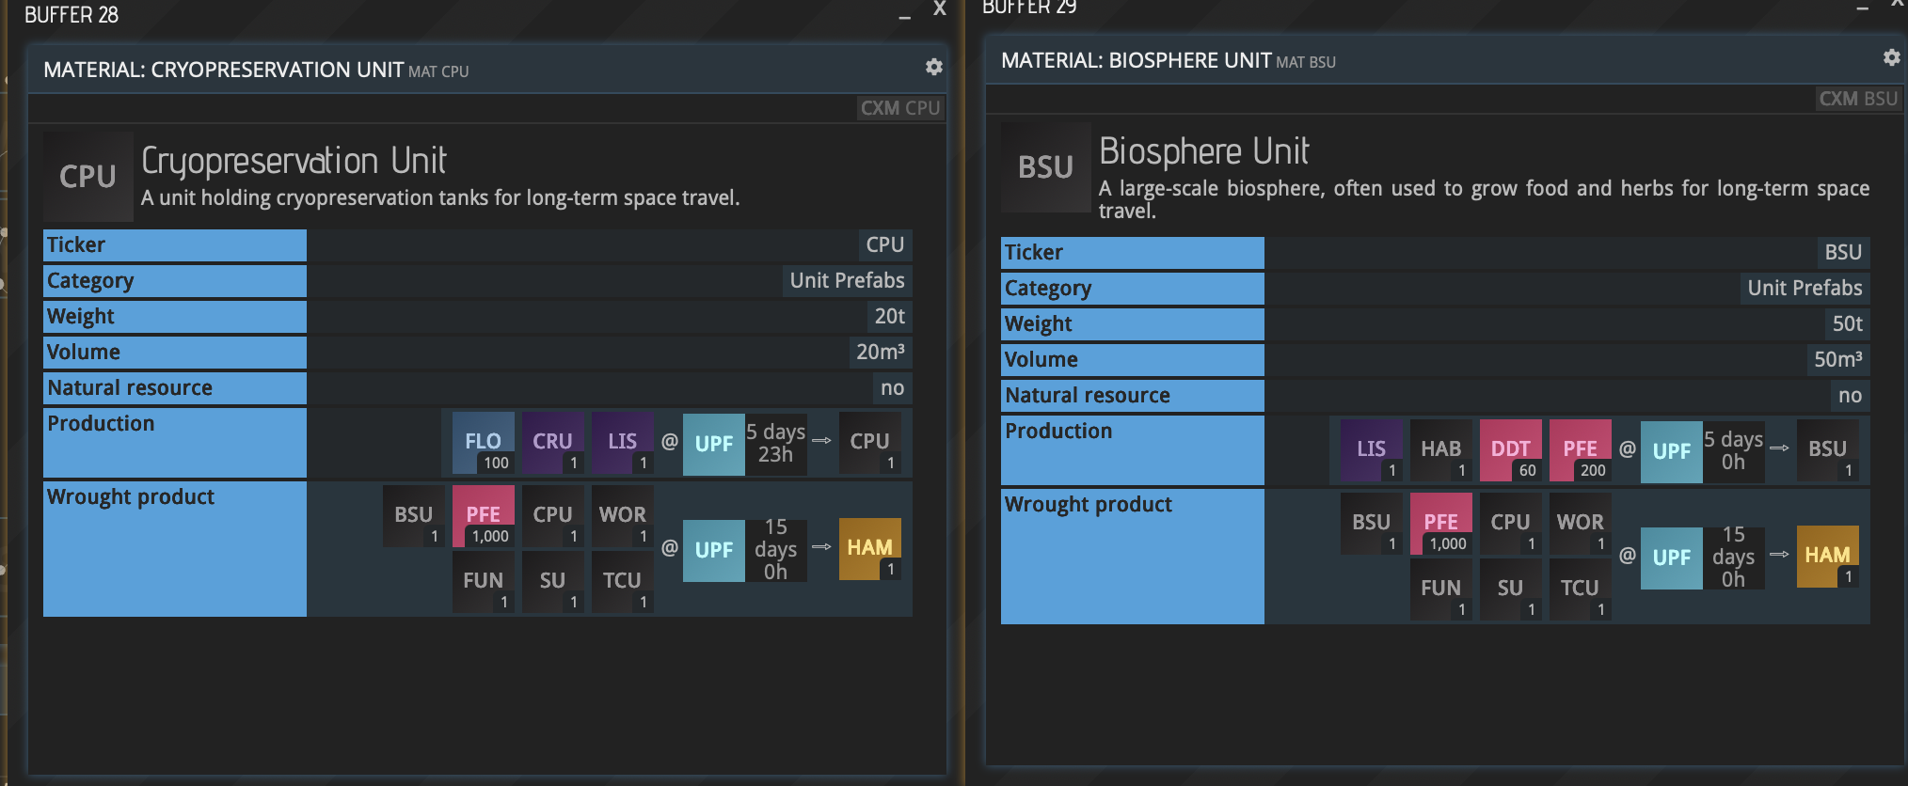Select the TCU tile in Biosphere wrought product
Screen dimensions: 1908x786
(1580, 589)
